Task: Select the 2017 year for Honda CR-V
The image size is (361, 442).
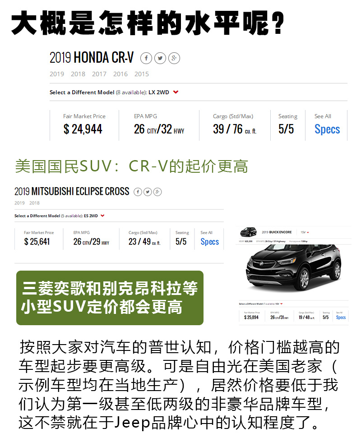Action: [99, 74]
